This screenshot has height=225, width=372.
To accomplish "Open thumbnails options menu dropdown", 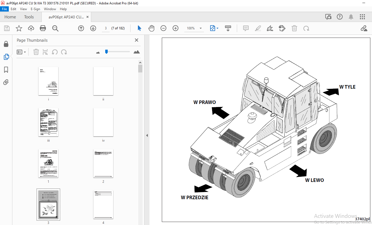I will pos(21,52).
